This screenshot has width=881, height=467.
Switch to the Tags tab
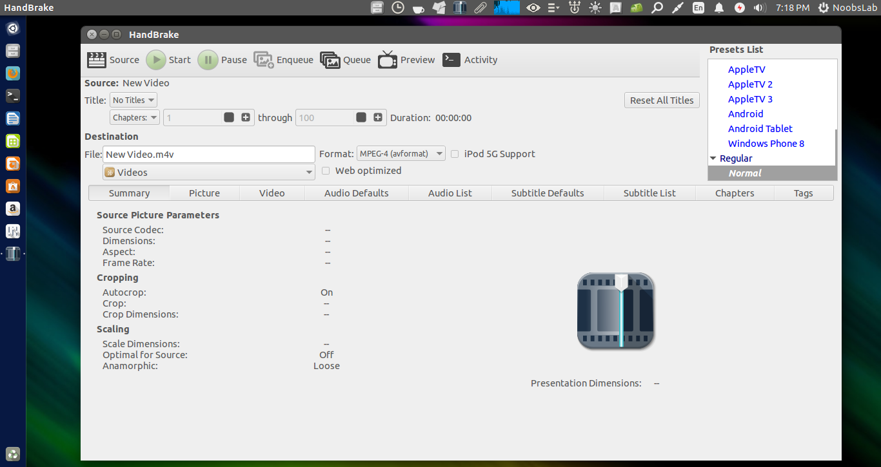pos(804,193)
